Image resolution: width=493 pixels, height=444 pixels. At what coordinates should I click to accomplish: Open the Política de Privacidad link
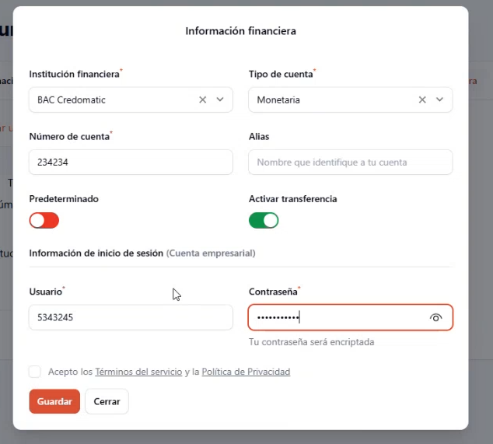click(246, 372)
